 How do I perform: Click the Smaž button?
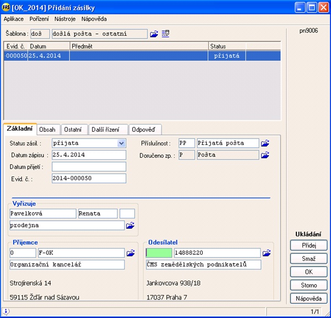tap(309, 259)
